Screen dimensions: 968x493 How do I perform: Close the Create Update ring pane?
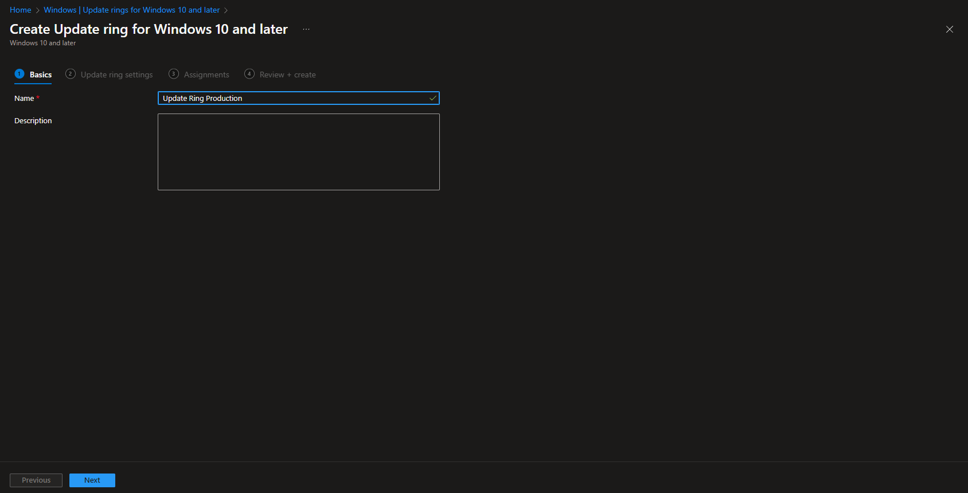click(x=949, y=29)
